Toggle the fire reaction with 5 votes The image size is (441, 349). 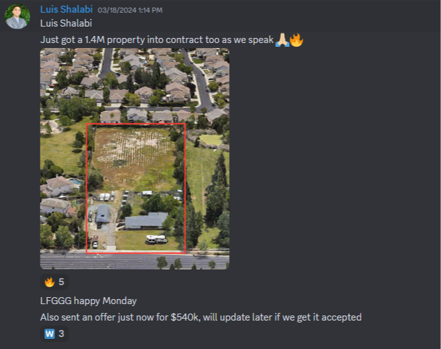pyautogui.click(x=54, y=282)
